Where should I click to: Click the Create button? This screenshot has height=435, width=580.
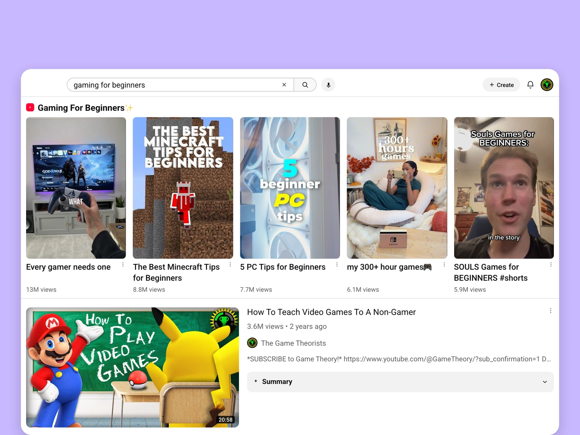501,85
